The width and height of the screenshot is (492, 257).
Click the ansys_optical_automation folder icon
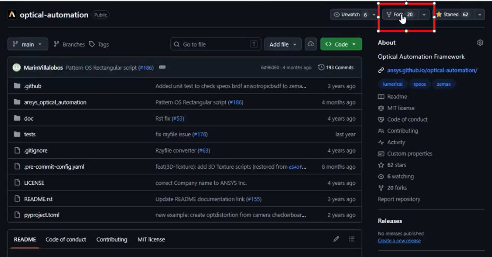click(17, 102)
